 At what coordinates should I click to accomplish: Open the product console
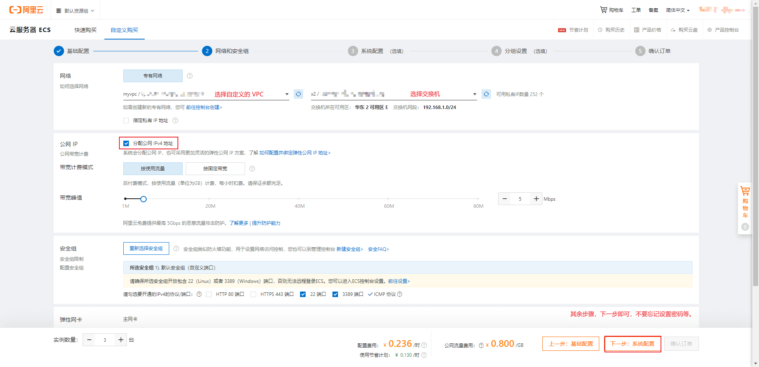(723, 30)
